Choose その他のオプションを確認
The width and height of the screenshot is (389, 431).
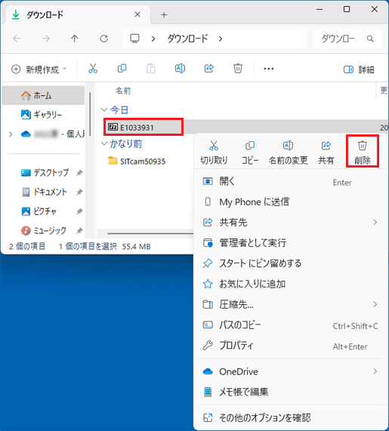[291, 417]
